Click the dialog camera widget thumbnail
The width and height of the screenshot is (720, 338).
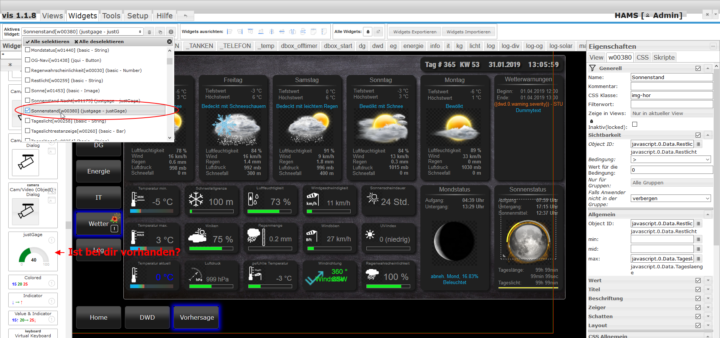(25, 163)
